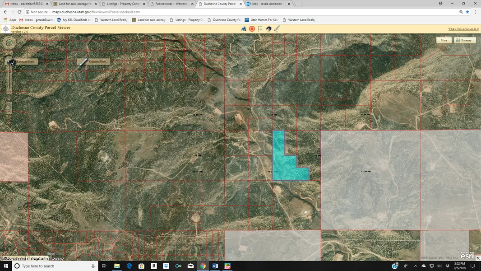Open Utah Homes For Sale bookmark
The image size is (481, 271).
pyautogui.click(x=264, y=20)
